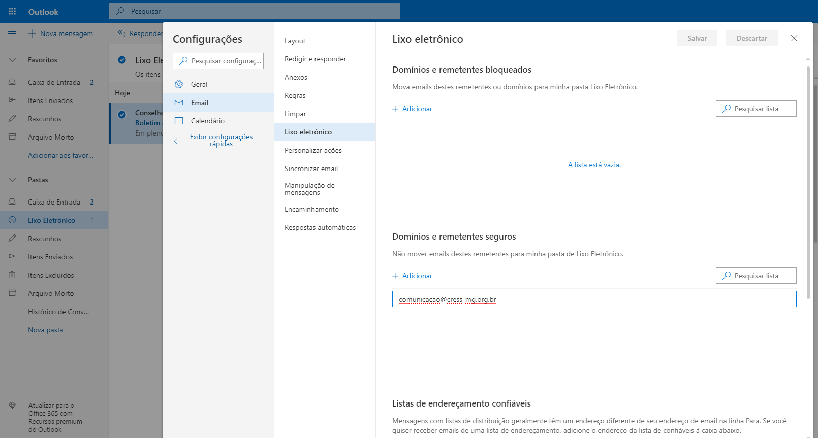Image resolution: width=818 pixels, height=438 pixels.
Task: Click the hamburger menu to collapse navigation
Action: pos(12,33)
